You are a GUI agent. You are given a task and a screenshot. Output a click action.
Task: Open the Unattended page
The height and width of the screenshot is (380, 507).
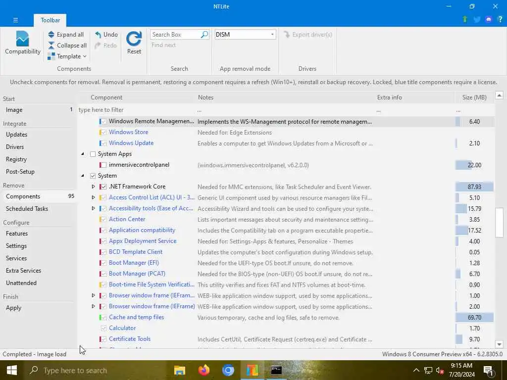[x=38, y=283]
